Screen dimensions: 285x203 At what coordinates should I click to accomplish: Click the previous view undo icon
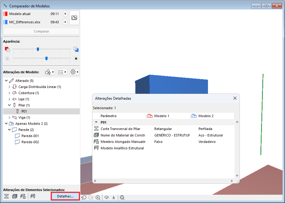(x=84, y=197)
